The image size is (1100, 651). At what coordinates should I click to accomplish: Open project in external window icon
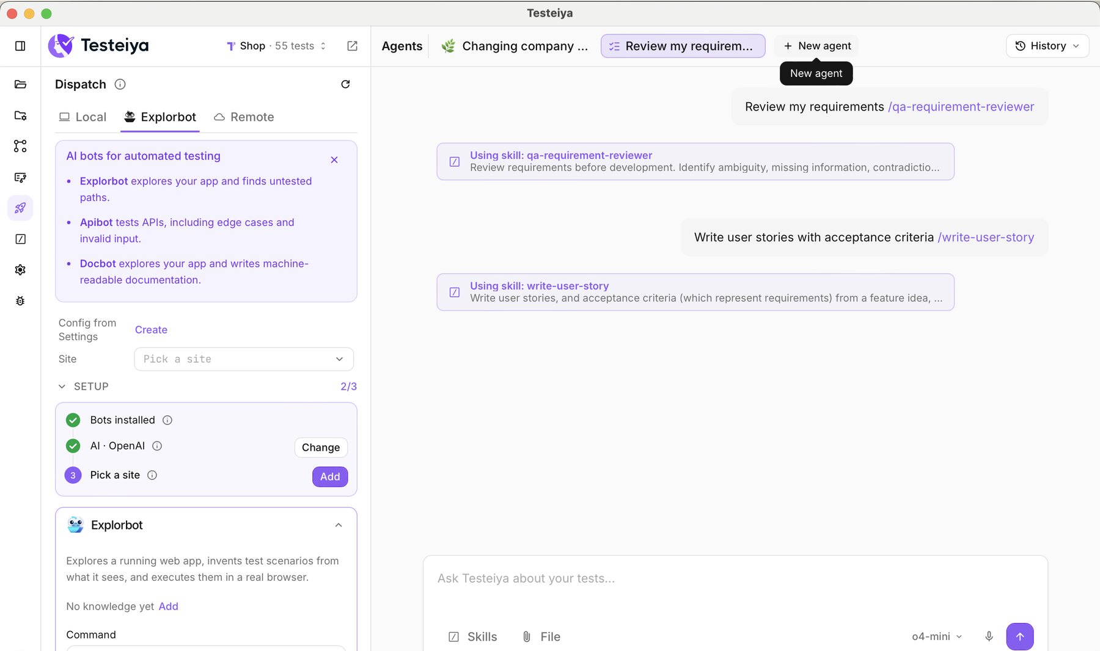(353, 46)
